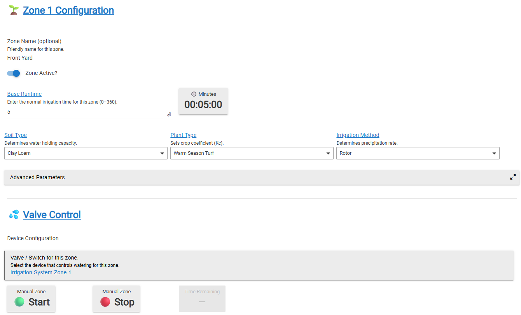Viewport: 521px width, 315px height.
Task: Click the Time Remaining tile
Action: (x=202, y=298)
